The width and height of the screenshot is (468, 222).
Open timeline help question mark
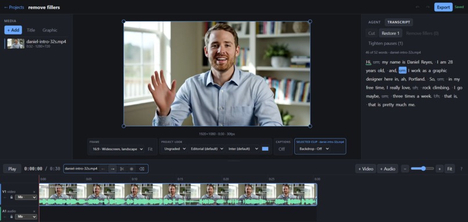[x=462, y=169]
